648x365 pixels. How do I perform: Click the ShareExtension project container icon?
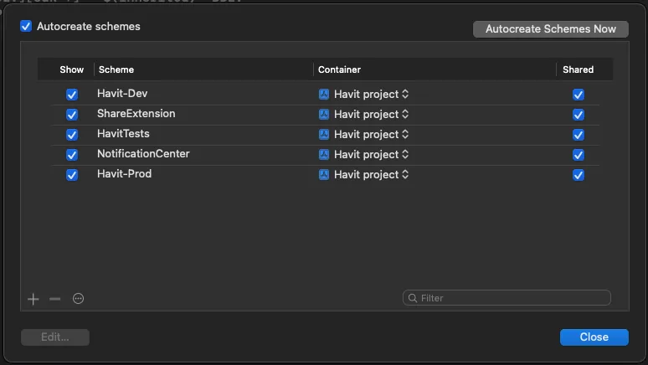[x=324, y=115]
